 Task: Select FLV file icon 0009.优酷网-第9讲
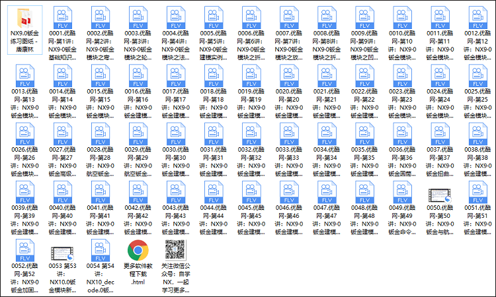pos(364,18)
